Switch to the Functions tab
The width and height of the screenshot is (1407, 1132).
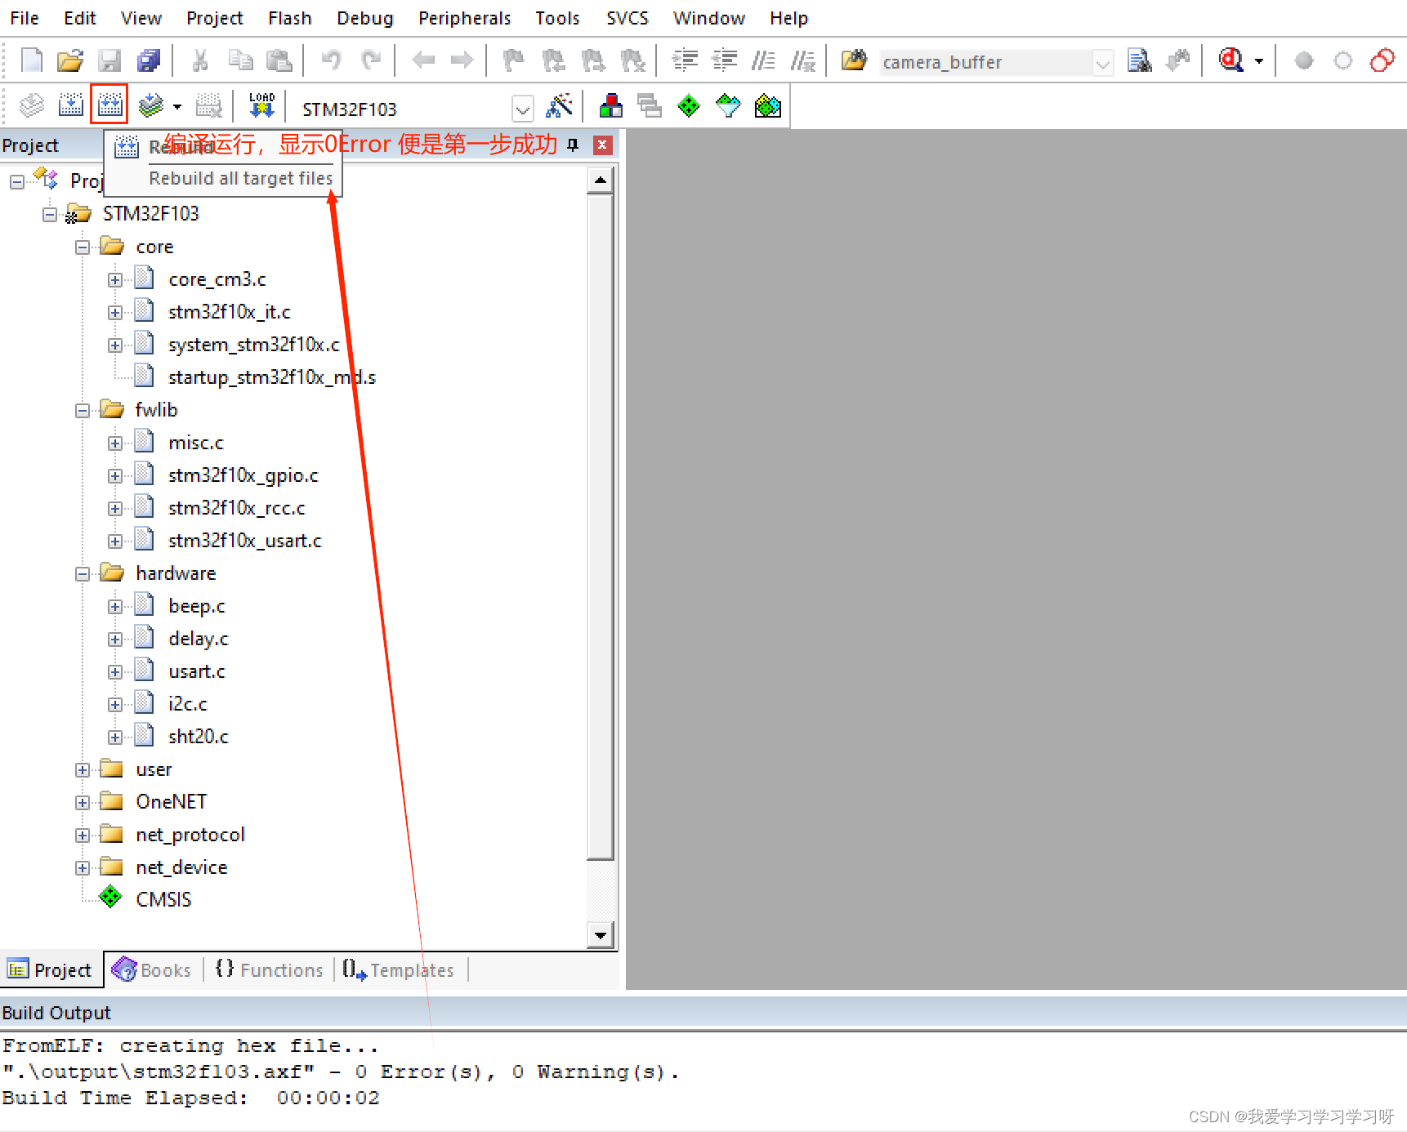tap(270, 969)
